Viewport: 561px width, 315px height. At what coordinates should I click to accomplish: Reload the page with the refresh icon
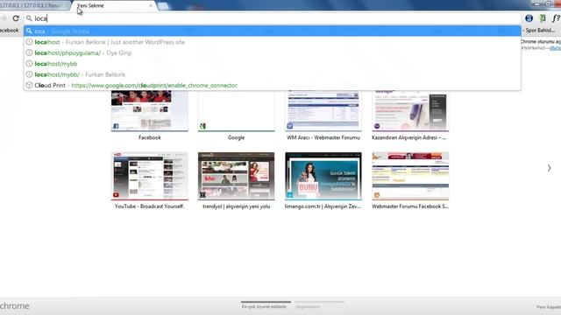point(16,18)
